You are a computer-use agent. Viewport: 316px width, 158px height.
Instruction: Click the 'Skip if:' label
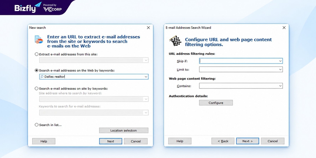[x=182, y=61]
